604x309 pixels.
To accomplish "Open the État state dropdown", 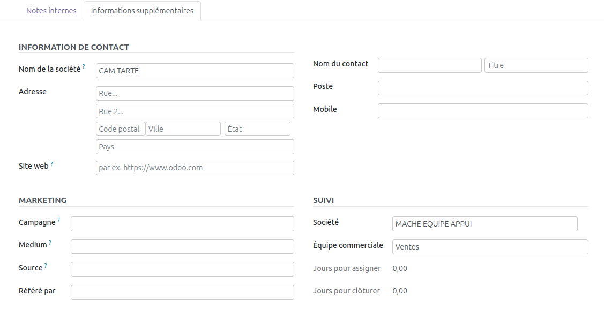I will 257,129.
